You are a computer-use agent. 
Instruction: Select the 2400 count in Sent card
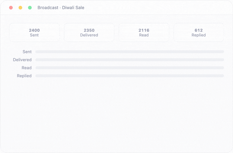tap(34, 30)
